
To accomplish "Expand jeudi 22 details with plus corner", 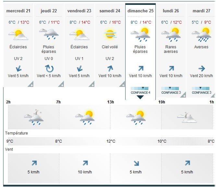I will [61, 84].
